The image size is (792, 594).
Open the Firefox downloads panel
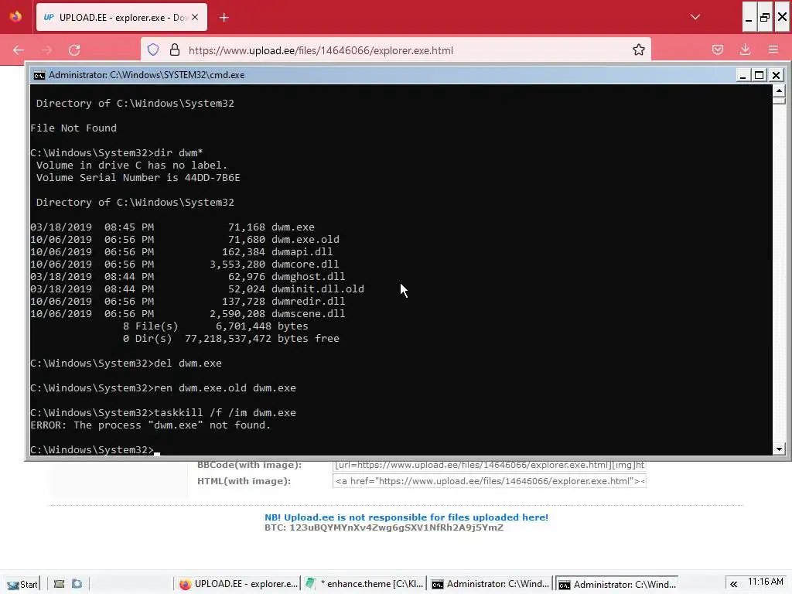coord(745,49)
